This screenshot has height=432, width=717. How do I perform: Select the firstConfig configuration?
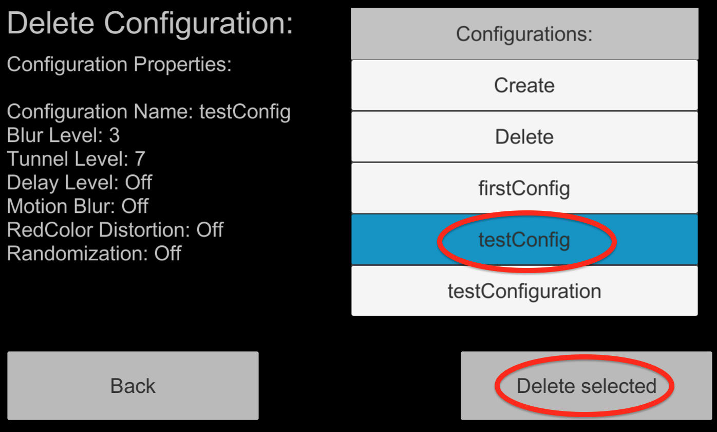tap(524, 188)
